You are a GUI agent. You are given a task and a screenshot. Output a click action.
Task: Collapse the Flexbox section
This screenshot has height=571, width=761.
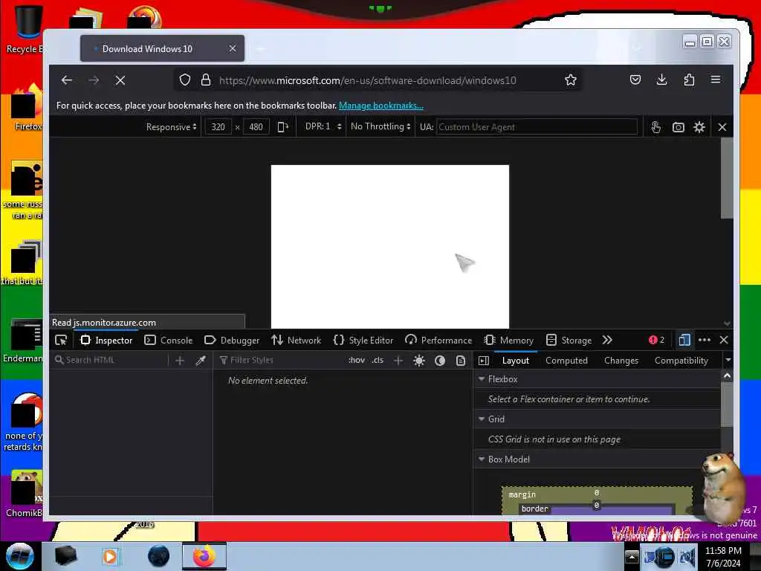(482, 378)
